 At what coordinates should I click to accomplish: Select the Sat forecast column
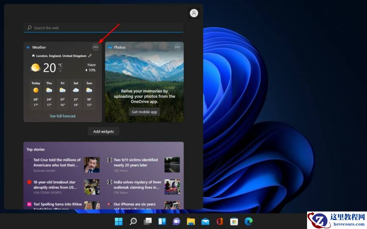(x=76, y=94)
